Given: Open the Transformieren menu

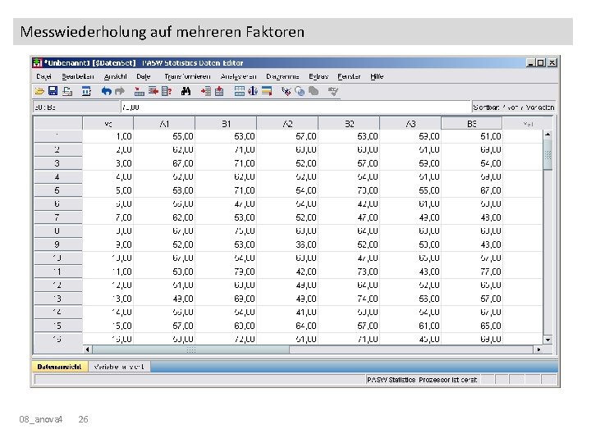Looking at the screenshot, I should pos(187,76).
